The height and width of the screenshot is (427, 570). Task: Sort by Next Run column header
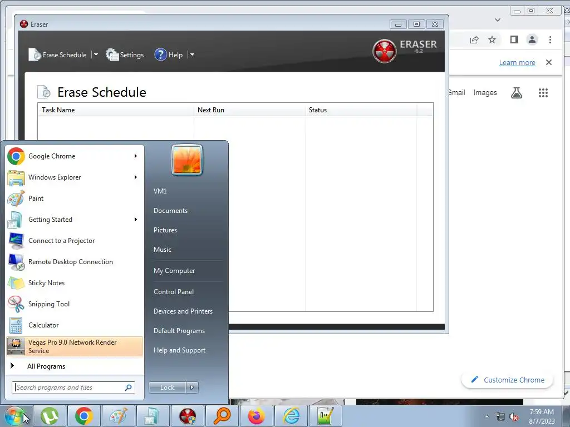coord(250,110)
